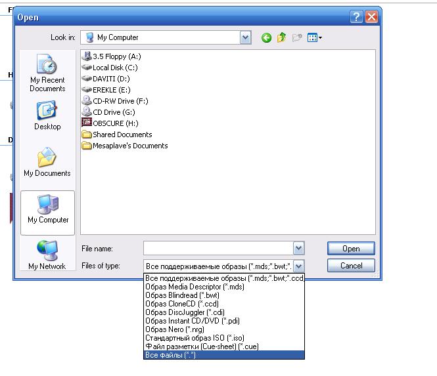The height and width of the screenshot is (376, 437).
Task: Choose 'Все файлы (*.*)' option
Action: coord(224,355)
